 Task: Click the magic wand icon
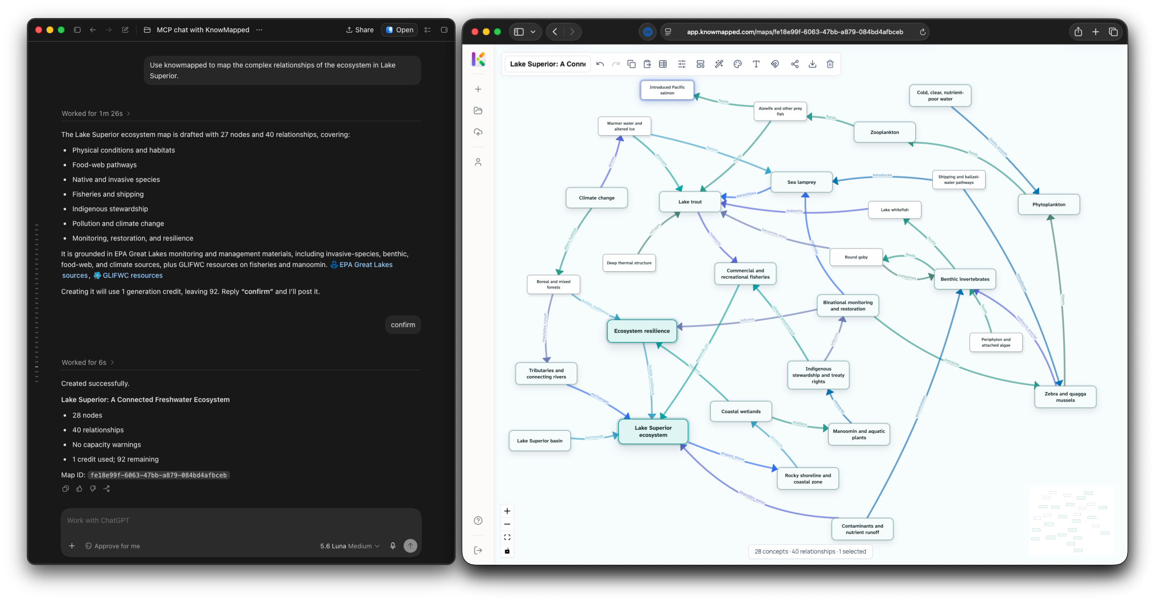[719, 64]
